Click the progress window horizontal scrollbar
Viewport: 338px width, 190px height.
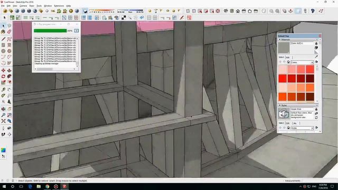[x=55, y=69]
